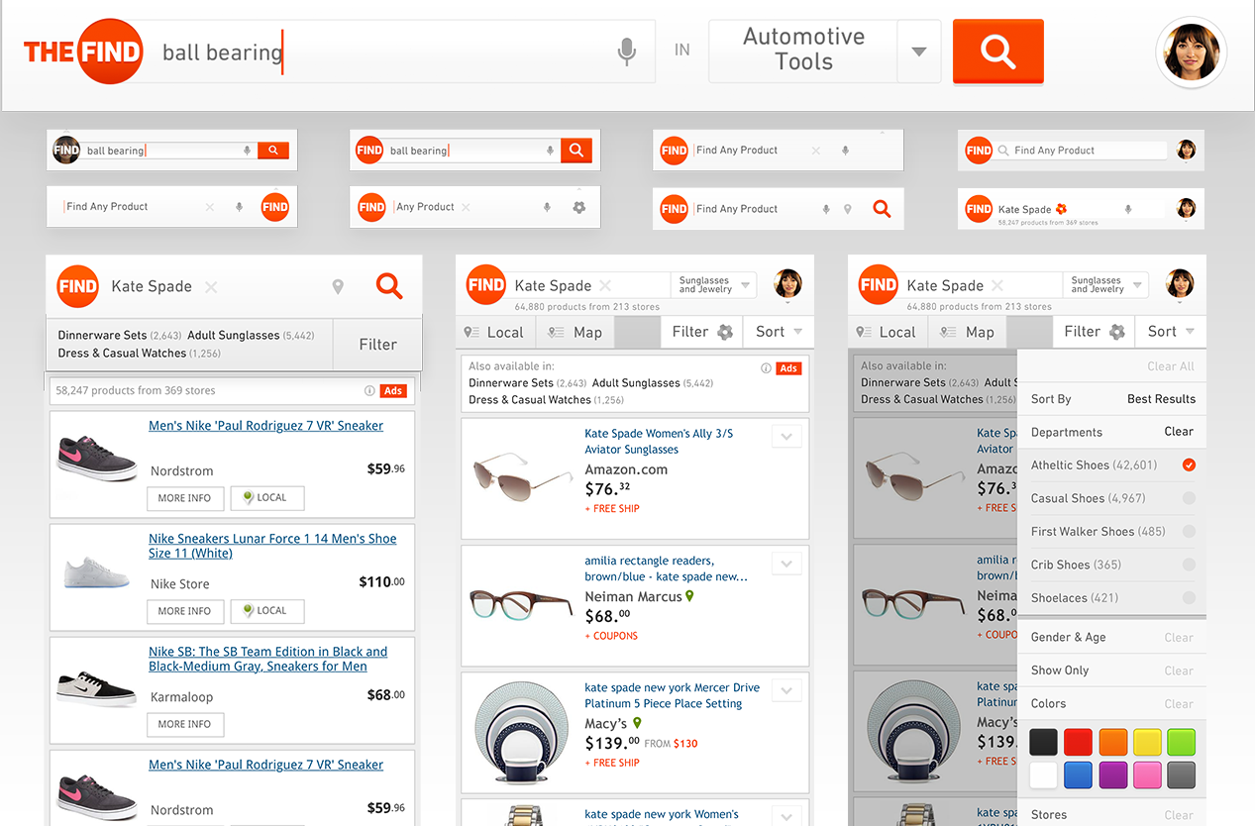
Task: Expand the Gender & Age filter section
Action: point(1111,637)
